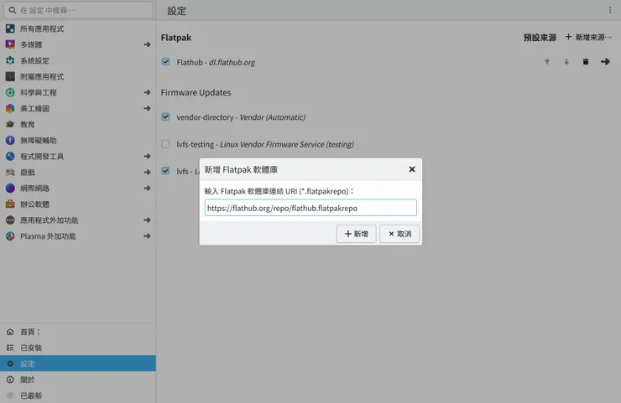Open the kebab menu in header
Image resolution: width=621 pixels, height=403 pixels.
coord(610,10)
